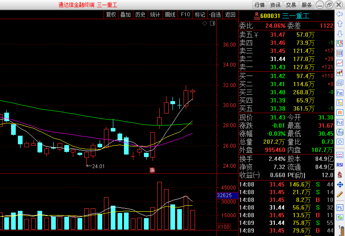Select the RSI indicator icon
The height and width of the screenshot is (236, 345).
pos(340,164)
